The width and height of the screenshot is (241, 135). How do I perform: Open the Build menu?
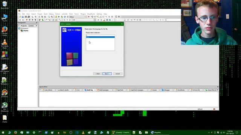click(x=46, y=14)
